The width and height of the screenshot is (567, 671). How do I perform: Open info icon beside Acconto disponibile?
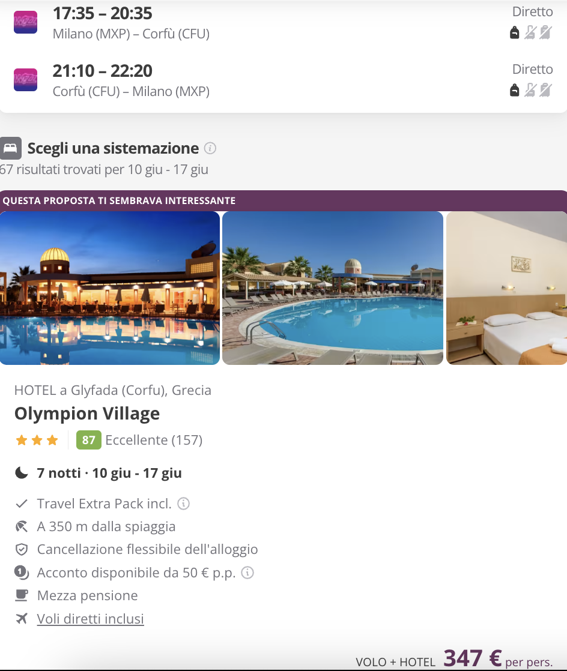click(247, 573)
